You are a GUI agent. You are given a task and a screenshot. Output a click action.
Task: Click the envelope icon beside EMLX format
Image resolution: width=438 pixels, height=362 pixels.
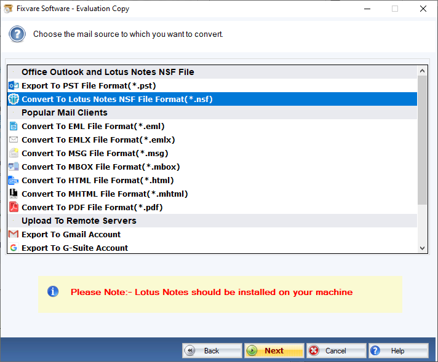pyautogui.click(x=14, y=140)
